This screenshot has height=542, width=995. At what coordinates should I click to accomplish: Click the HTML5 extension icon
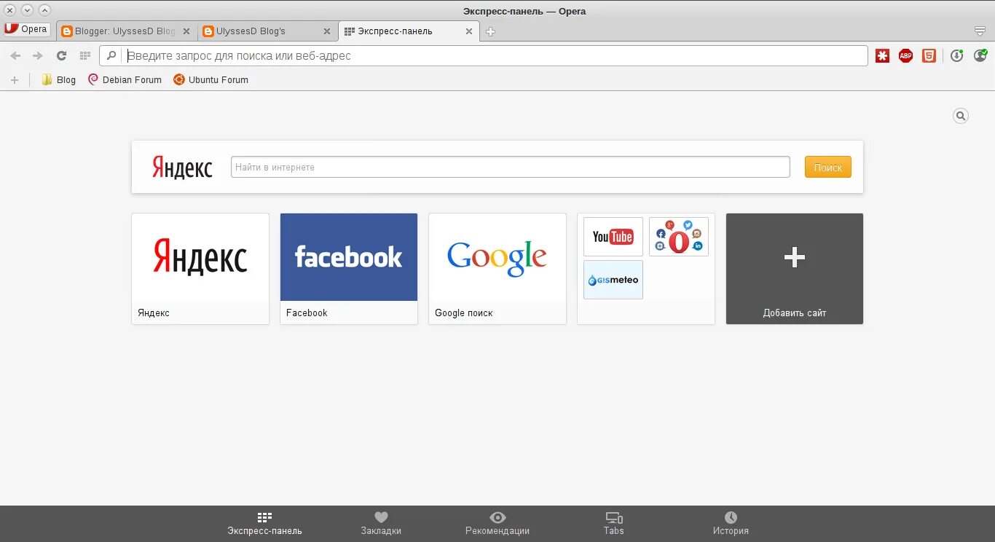tap(929, 55)
